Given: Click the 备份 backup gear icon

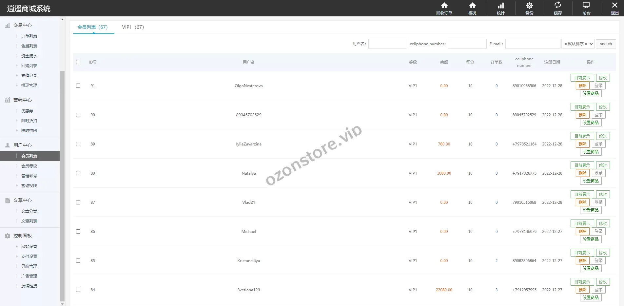Looking at the screenshot, I should point(529,6).
